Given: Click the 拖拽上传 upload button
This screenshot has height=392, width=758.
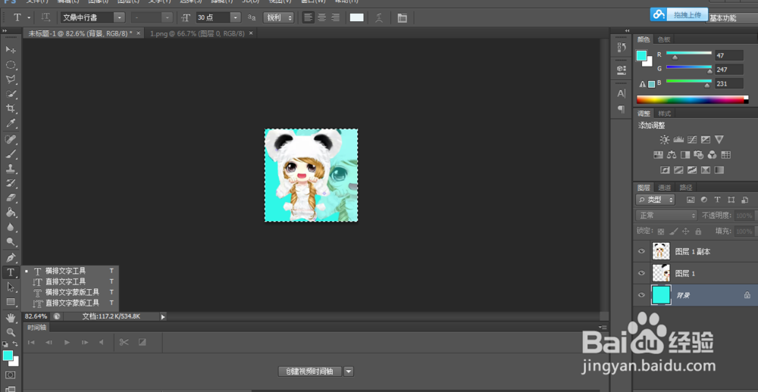Looking at the screenshot, I should [x=678, y=14].
